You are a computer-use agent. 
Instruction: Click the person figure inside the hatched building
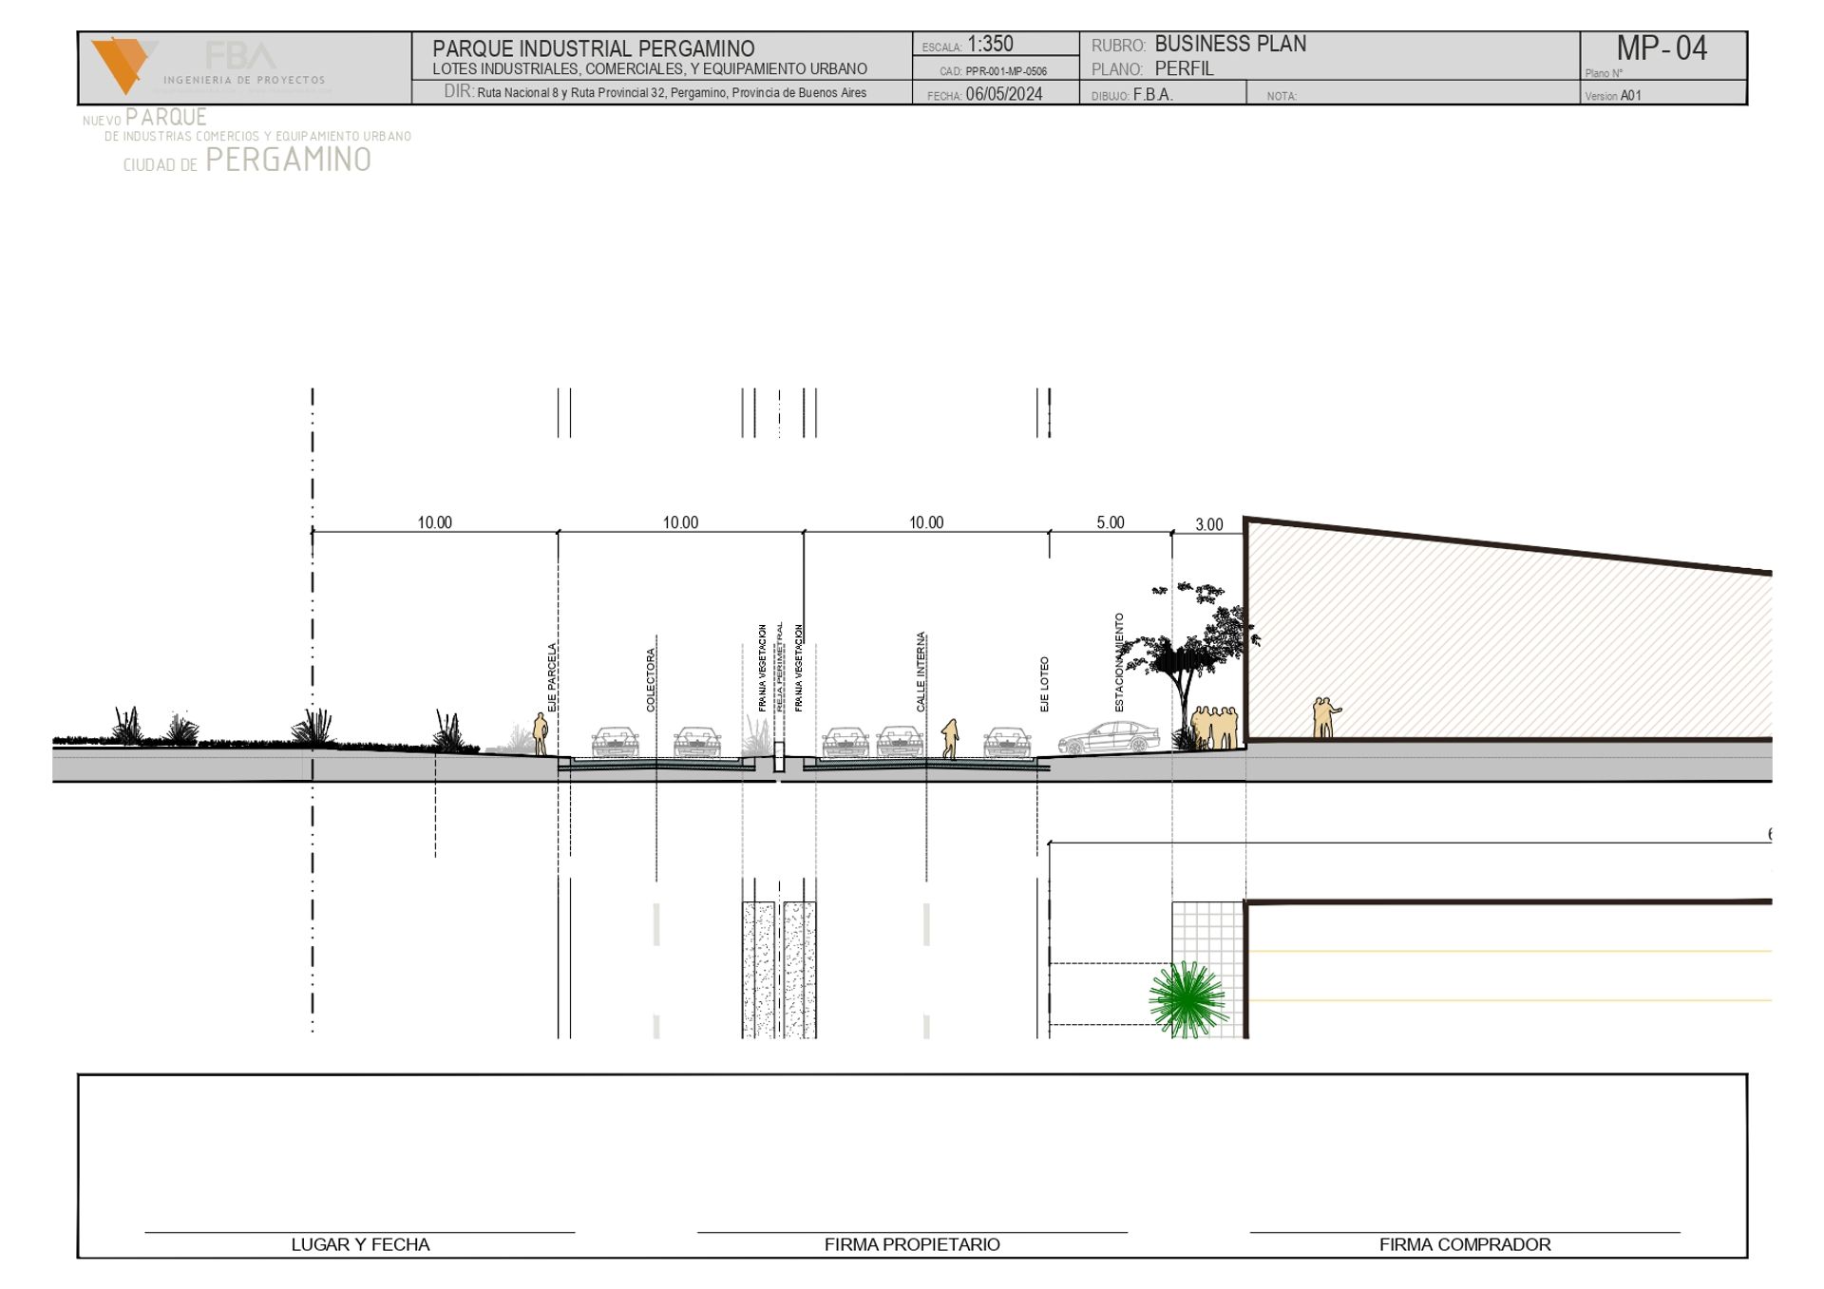pos(1323,717)
